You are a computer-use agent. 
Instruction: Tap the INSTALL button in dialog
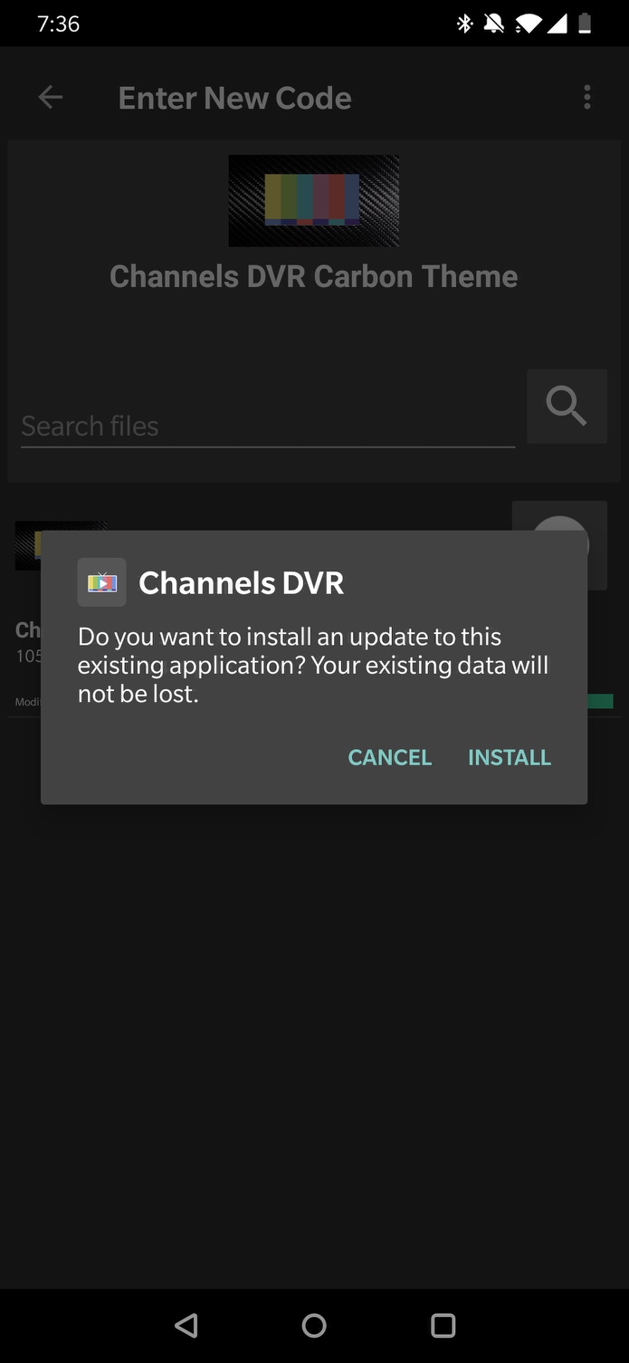coord(509,757)
